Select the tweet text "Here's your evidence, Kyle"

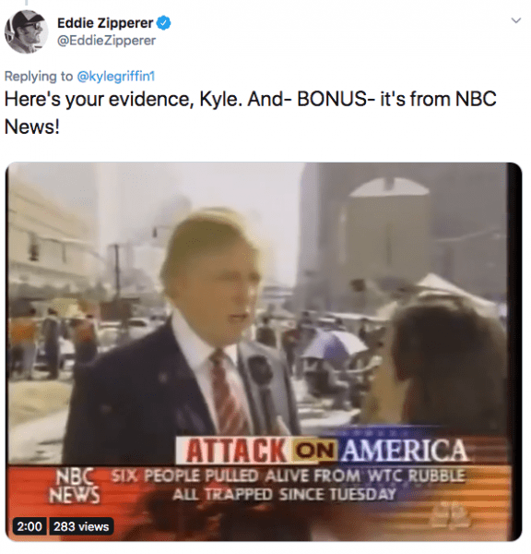coord(121,100)
